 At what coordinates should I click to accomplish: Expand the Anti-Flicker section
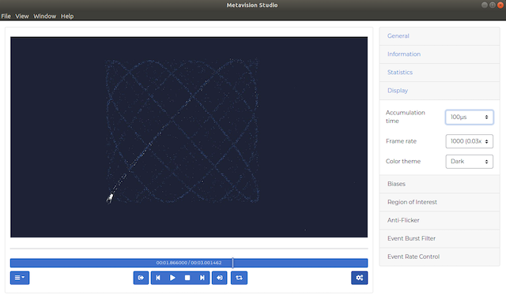pyautogui.click(x=440, y=220)
